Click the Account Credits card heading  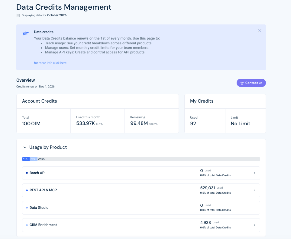coord(40,101)
